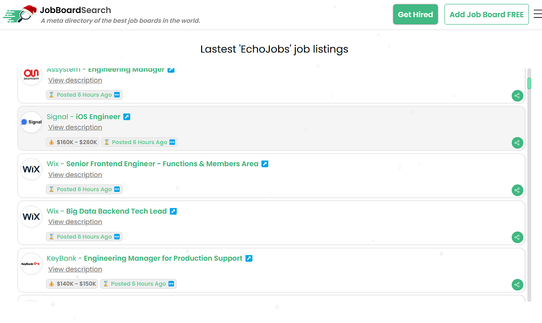Expand View description for Assystem Engineering Manager
Viewport: 542px width, 323px height.
pyautogui.click(x=75, y=80)
